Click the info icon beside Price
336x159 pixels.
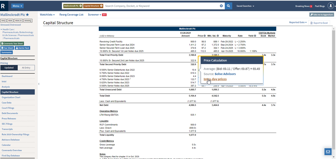tap(205, 36)
